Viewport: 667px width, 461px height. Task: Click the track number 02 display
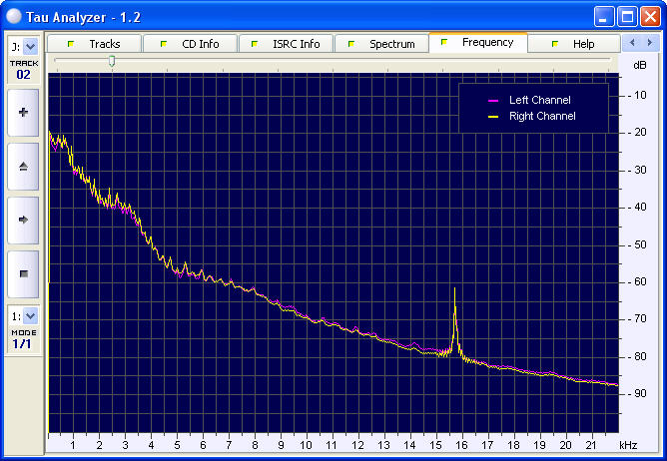[23, 75]
